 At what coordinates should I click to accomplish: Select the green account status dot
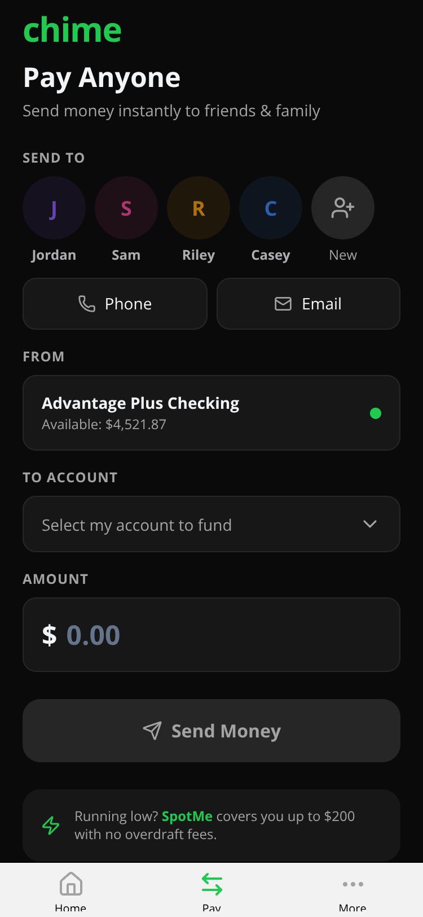(375, 413)
